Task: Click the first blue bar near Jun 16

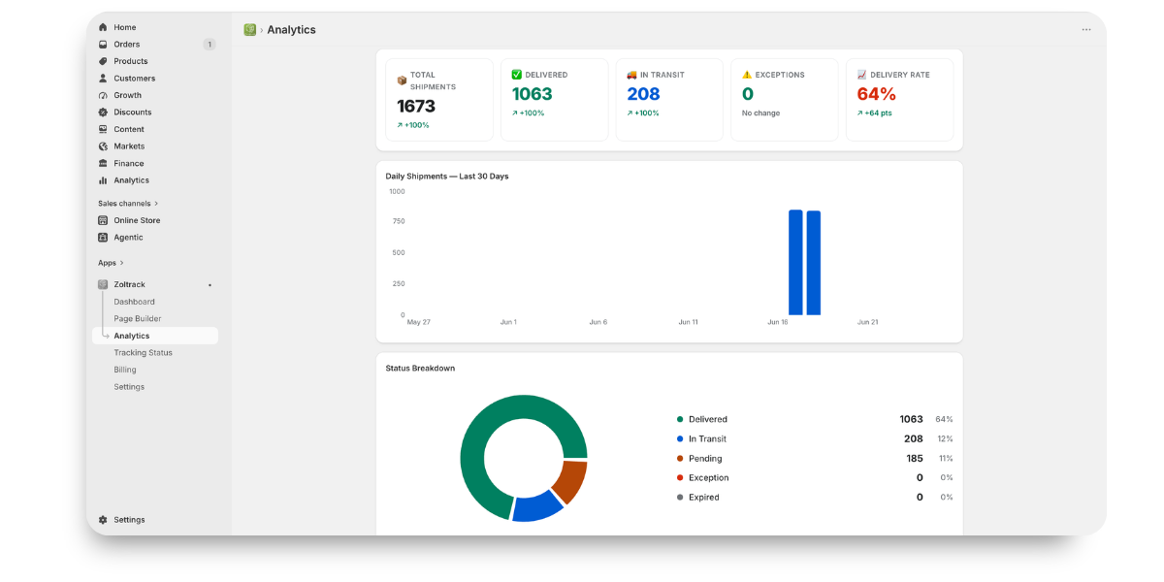Action: [795, 262]
